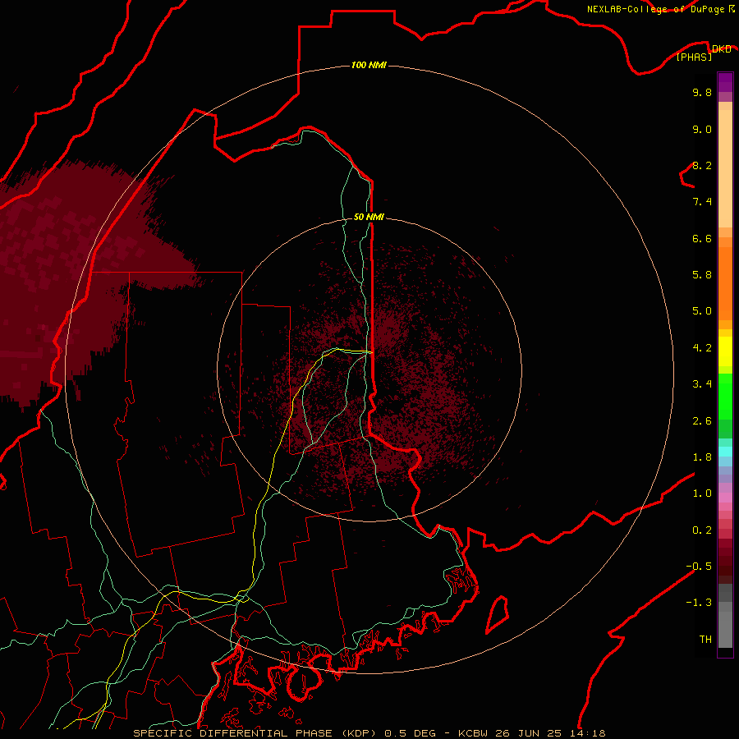Click the -0.5 color scale value
This screenshot has height=739, width=739.
pos(699,567)
